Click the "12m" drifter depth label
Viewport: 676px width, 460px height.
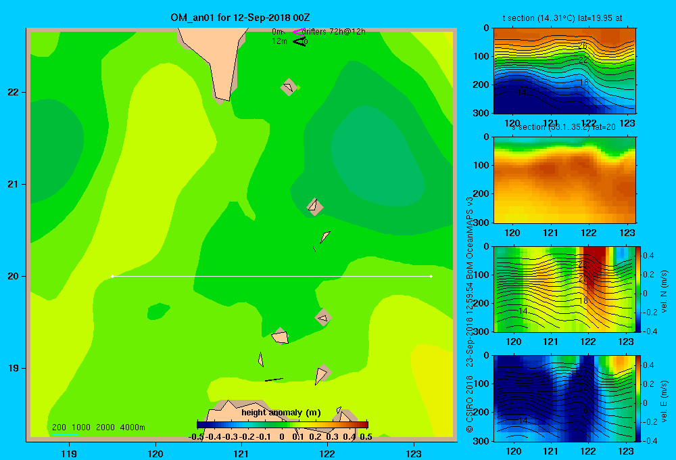(279, 41)
